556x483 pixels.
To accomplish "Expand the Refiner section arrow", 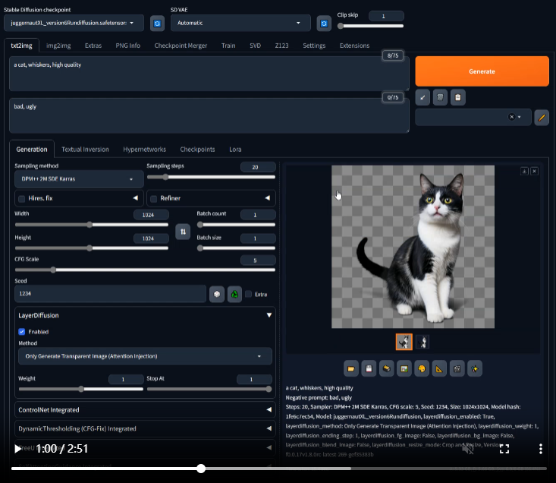I will pyautogui.click(x=267, y=198).
